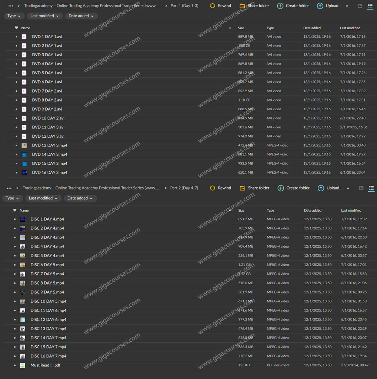
Task: Sort by Last modified column in lower list
Action: pos(351,211)
